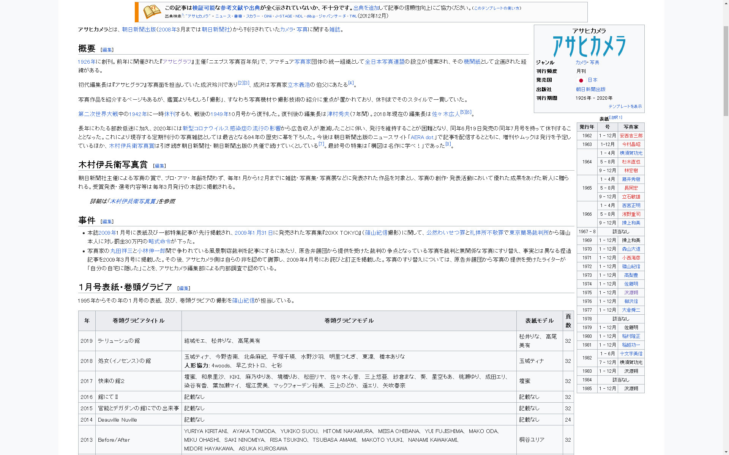Open the カメラ genre link in infobox
Viewport: 729px width, 455px height.
[581, 63]
